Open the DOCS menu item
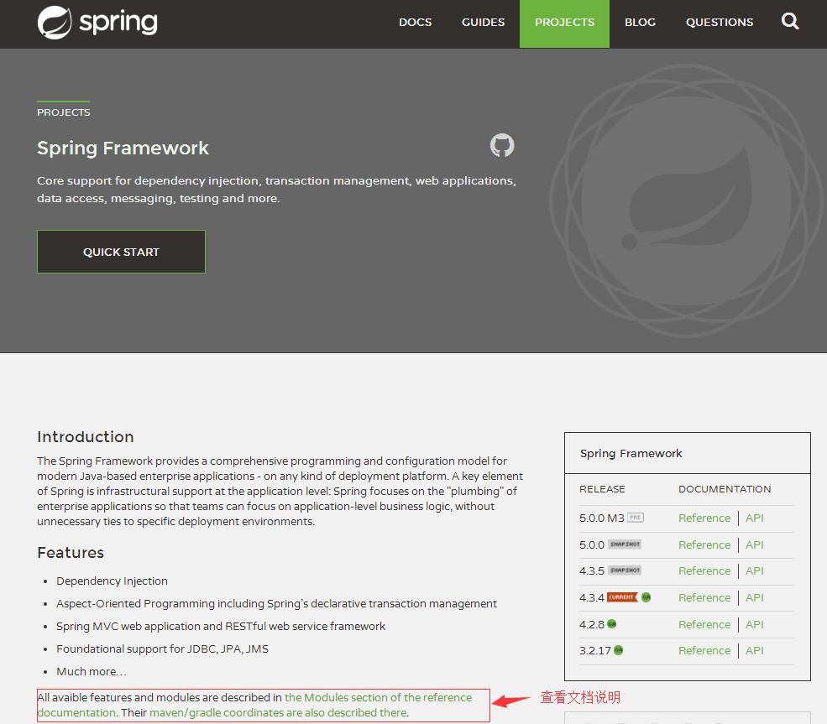827x724 pixels. [415, 22]
